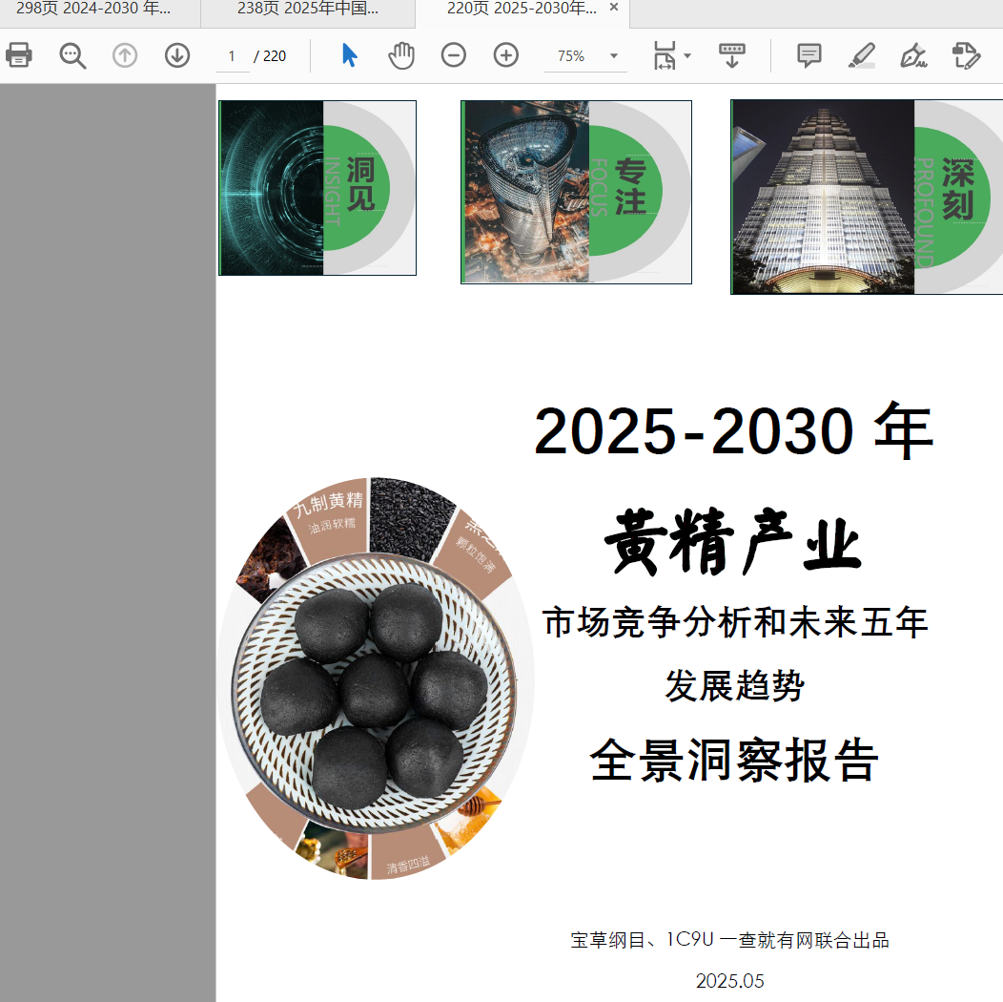Click the 洞见 INSIGHT cover image
Image resolution: width=1003 pixels, height=1002 pixels.
(317, 188)
